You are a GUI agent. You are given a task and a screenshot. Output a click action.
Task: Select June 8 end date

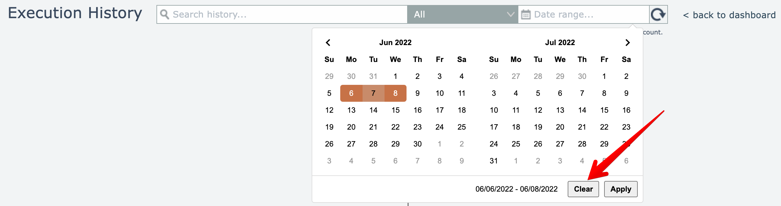tap(396, 93)
